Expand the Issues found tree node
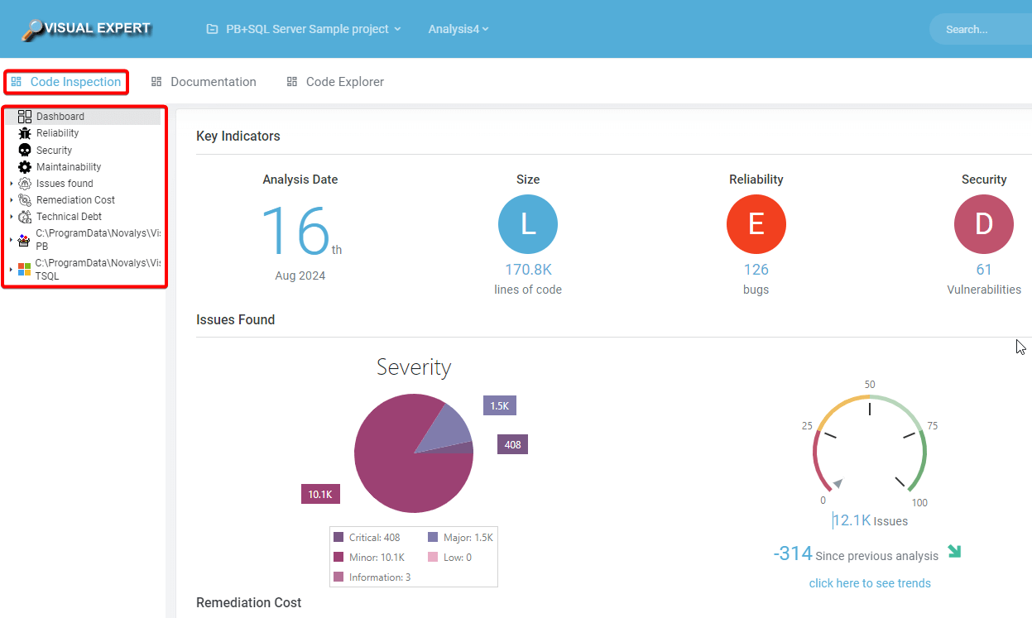 point(12,184)
